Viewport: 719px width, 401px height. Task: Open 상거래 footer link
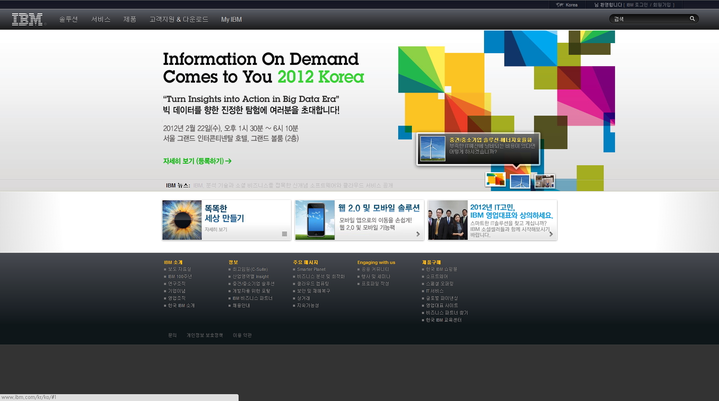303,298
